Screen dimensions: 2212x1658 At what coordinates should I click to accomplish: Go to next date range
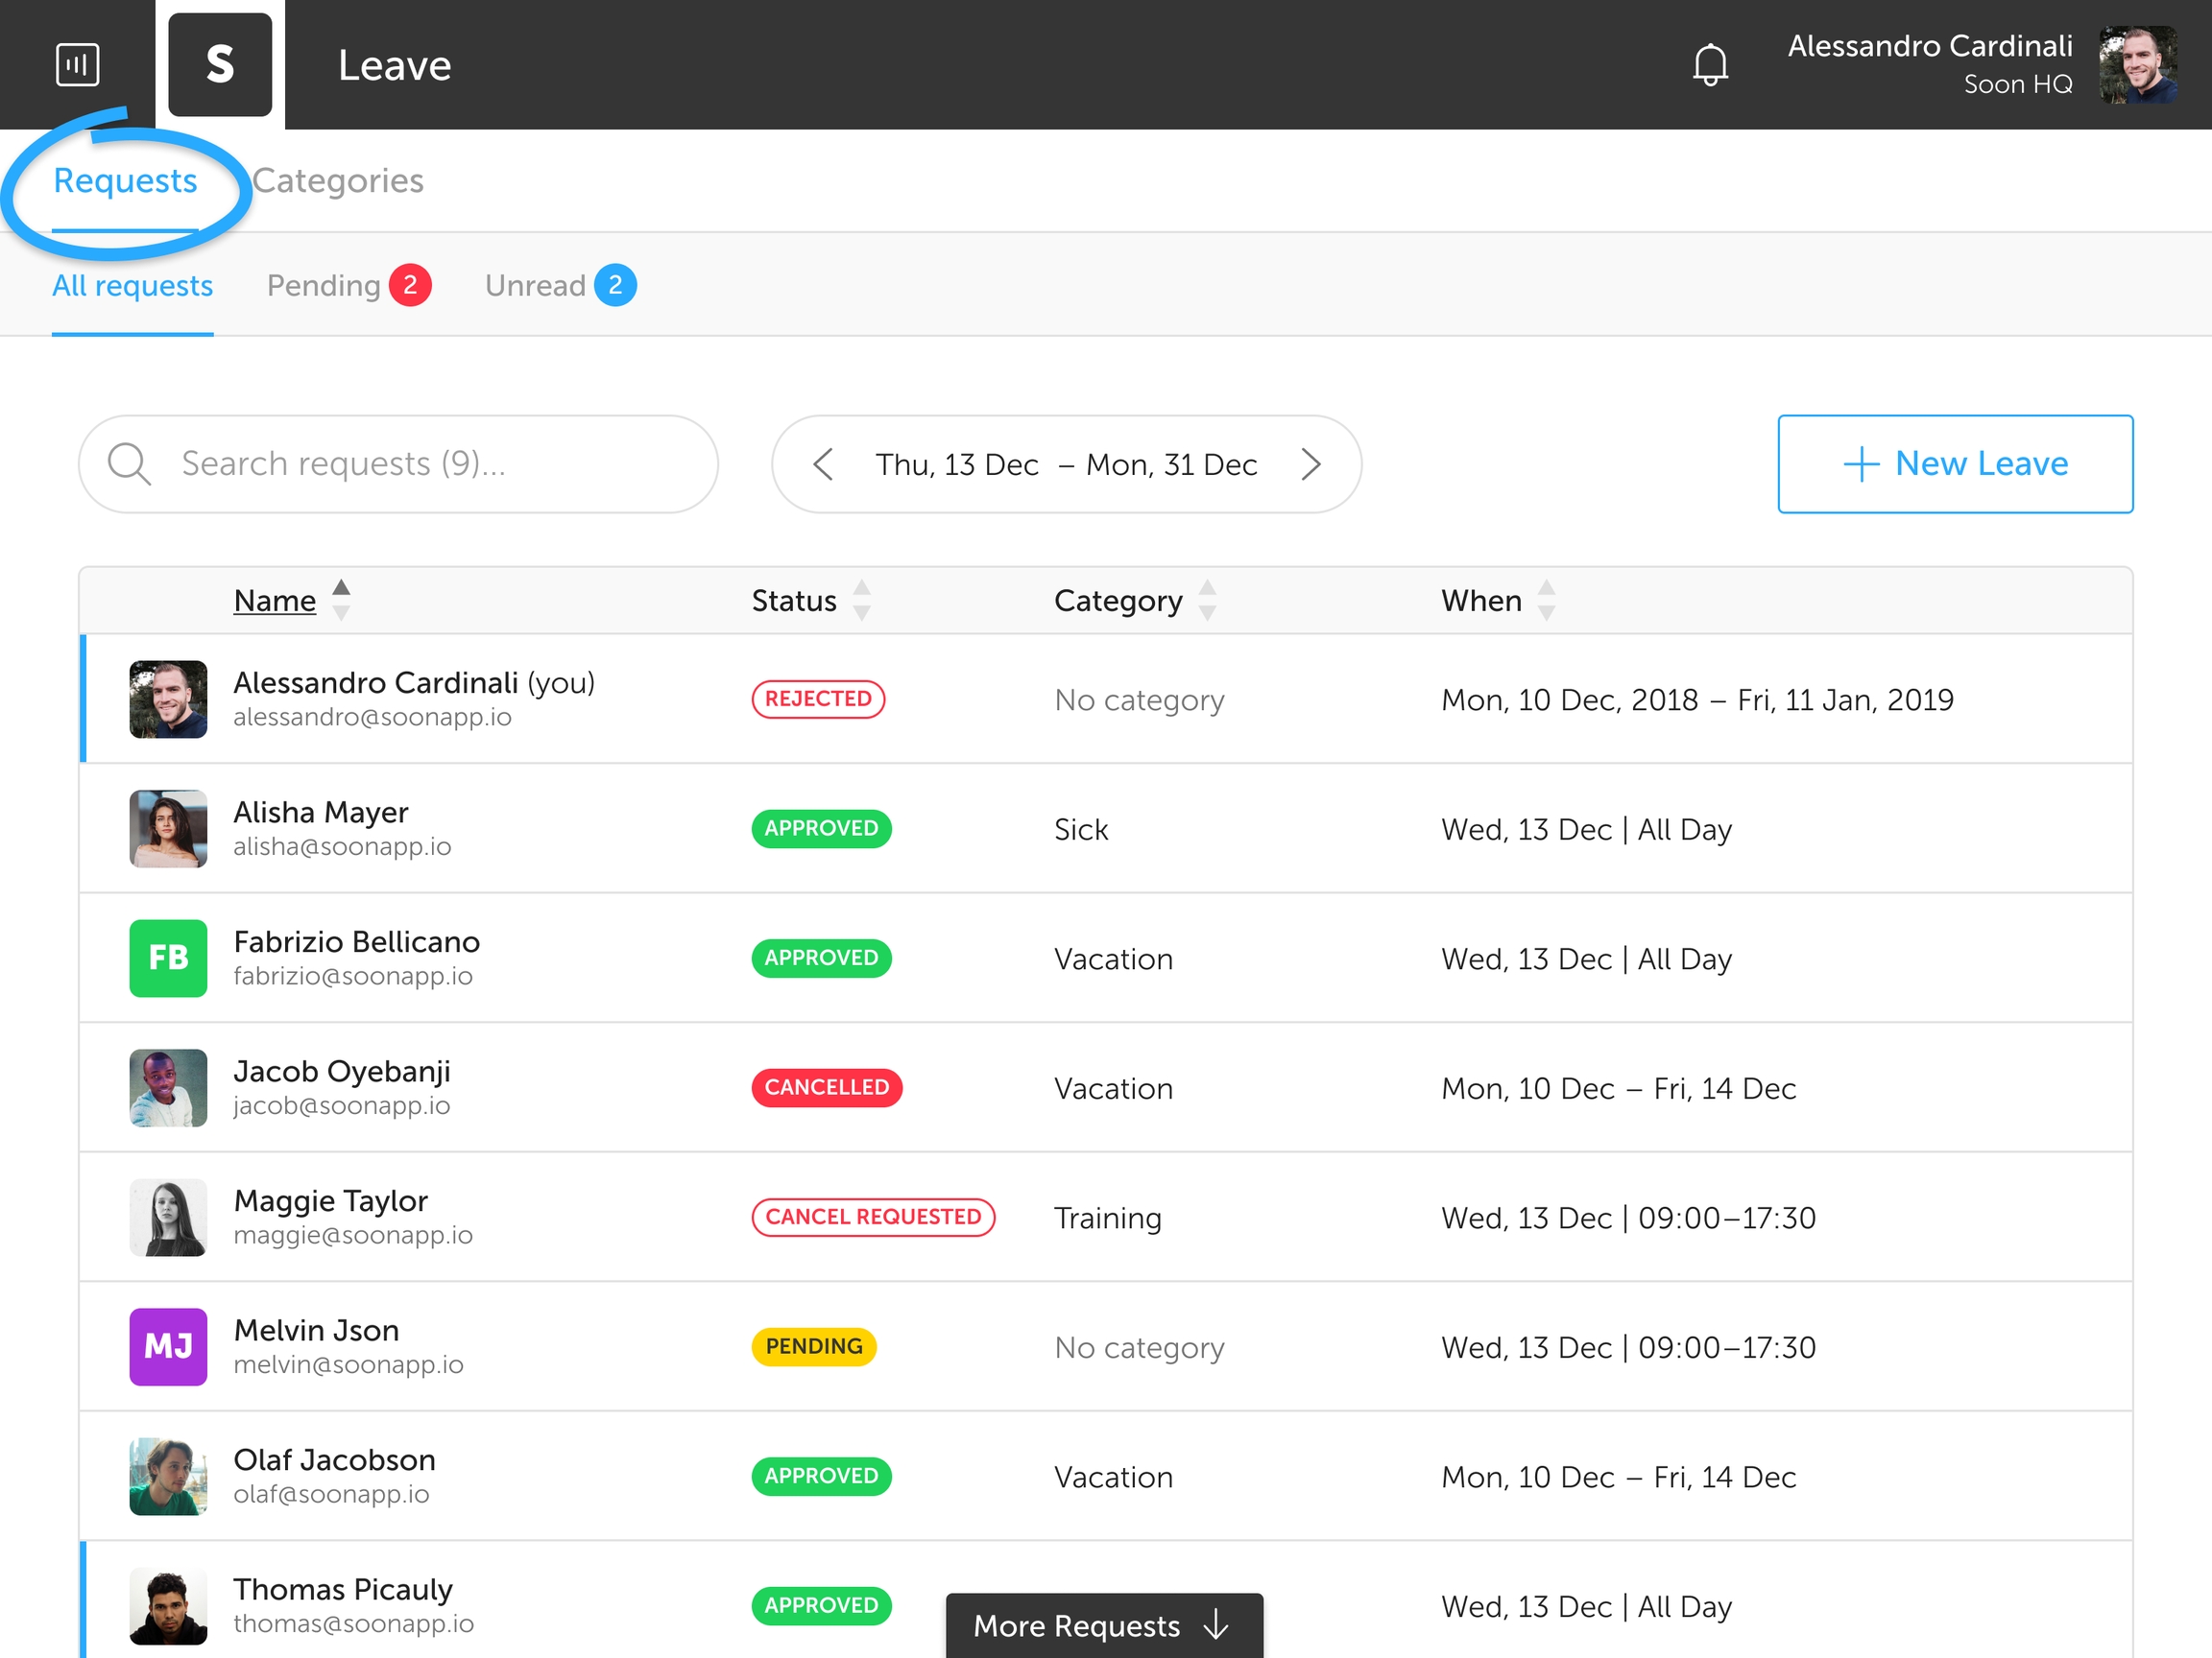[x=1310, y=463]
